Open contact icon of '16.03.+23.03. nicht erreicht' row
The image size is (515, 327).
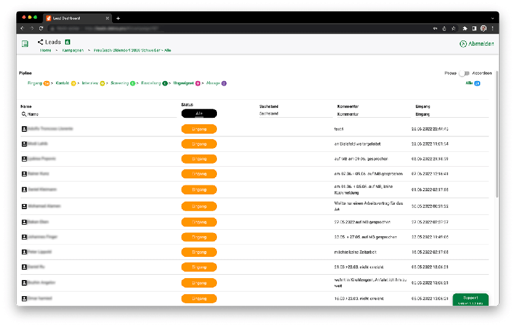(x=24, y=299)
